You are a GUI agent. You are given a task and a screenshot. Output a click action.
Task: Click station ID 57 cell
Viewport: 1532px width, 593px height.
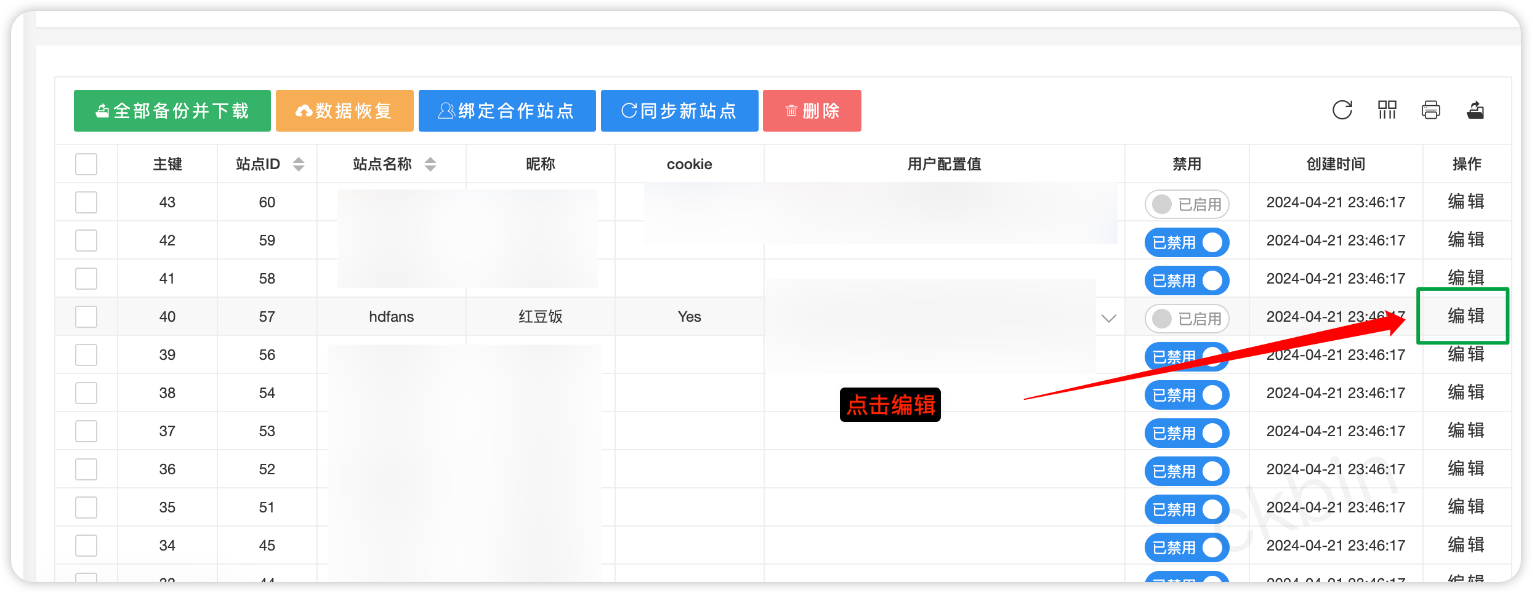point(267,317)
